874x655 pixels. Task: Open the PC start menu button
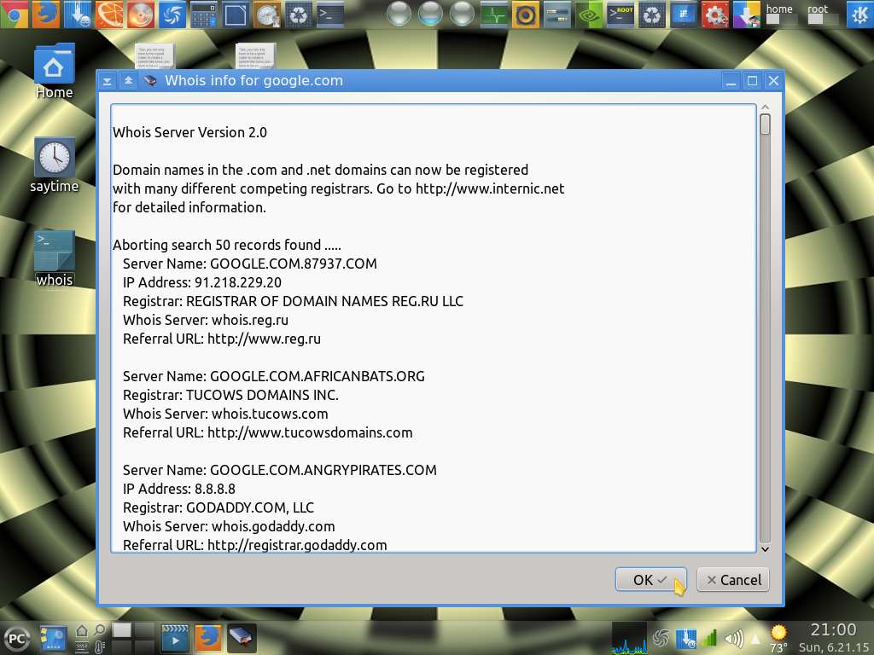pyautogui.click(x=16, y=638)
